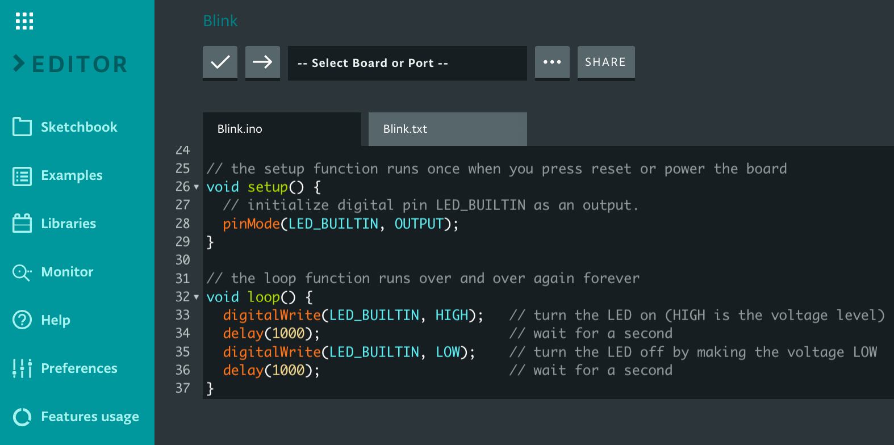Click the Editor logo arrow icon
This screenshot has height=445, width=894.
coord(19,64)
